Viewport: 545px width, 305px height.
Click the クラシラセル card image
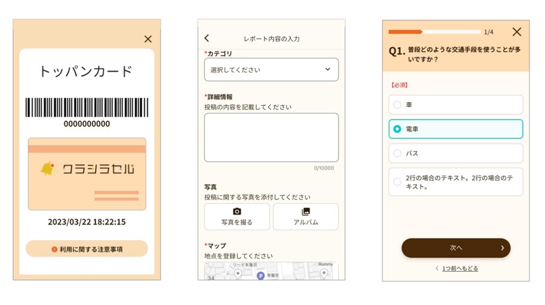pos(87,174)
